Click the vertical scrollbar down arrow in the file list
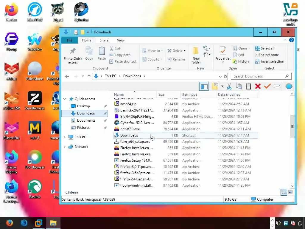This screenshot has width=305, height=229. (x=292, y=186)
